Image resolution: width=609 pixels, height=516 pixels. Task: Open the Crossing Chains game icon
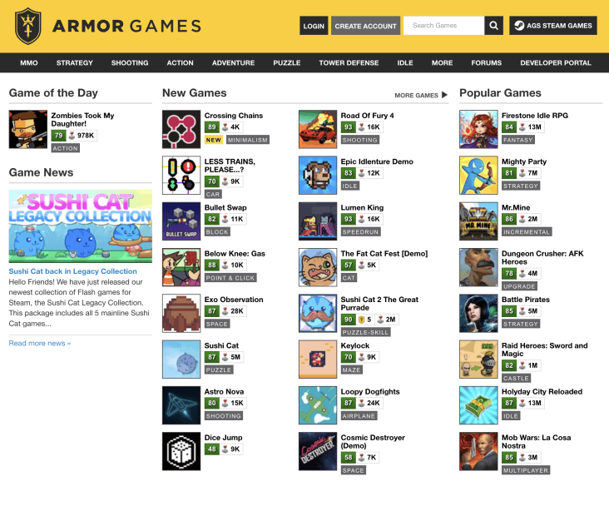coord(181,129)
